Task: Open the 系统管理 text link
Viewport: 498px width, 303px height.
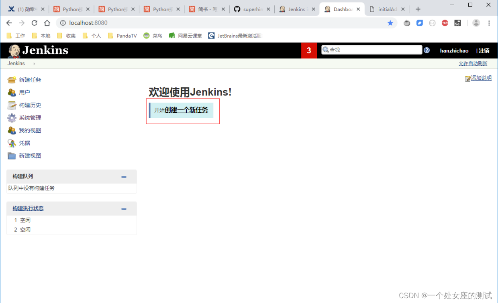Action: click(30, 118)
